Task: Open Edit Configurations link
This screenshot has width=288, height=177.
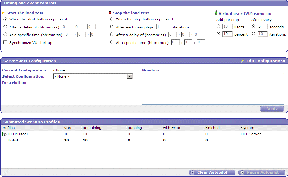Action: click(x=265, y=61)
